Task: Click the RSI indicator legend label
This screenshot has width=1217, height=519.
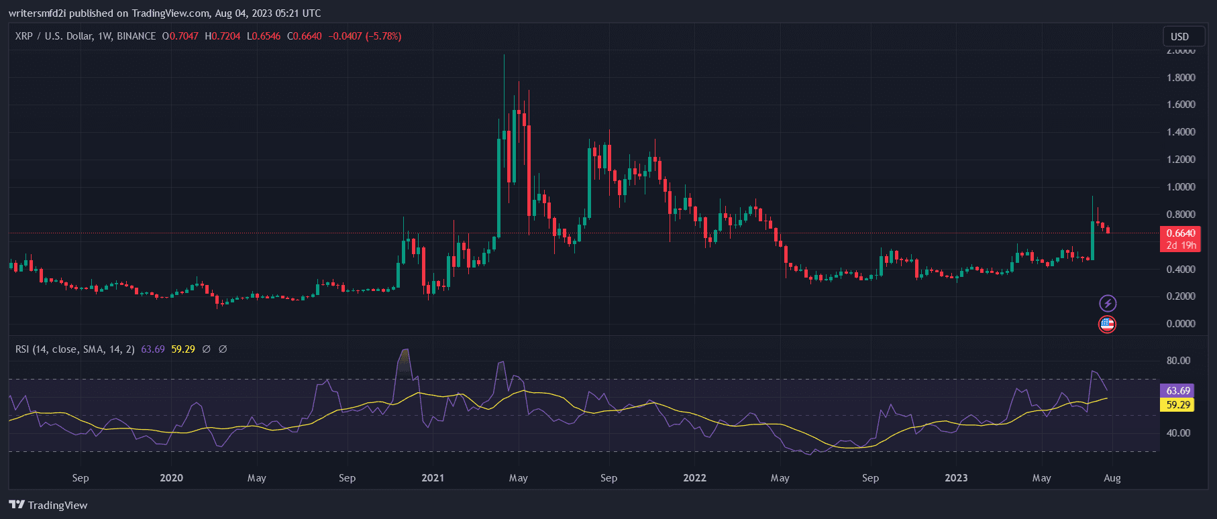Action: click(x=74, y=349)
